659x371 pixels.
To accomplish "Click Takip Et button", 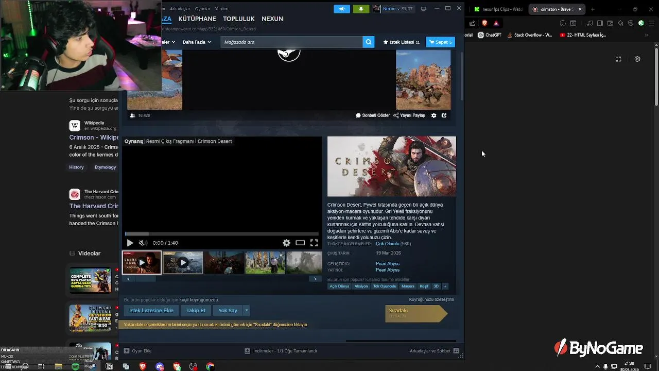I will point(196,310).
